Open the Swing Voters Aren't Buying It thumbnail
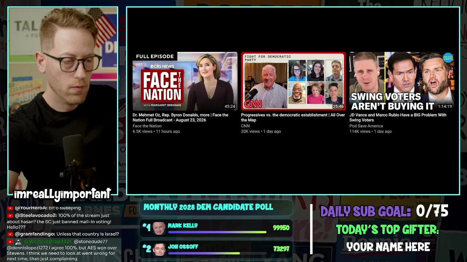The image size is (467, 262). click(402, 81)
